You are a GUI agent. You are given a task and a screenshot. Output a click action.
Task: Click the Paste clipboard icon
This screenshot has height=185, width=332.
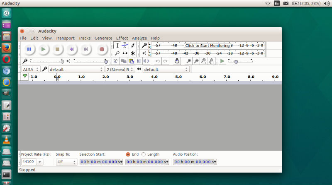pyautogui.click(x=131, y=61)
